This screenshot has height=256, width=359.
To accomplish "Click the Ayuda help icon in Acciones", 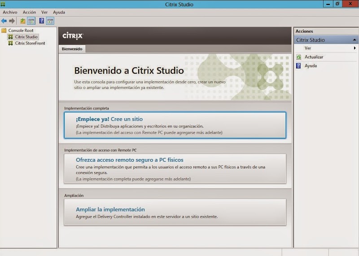I will [x=298, y=66].
